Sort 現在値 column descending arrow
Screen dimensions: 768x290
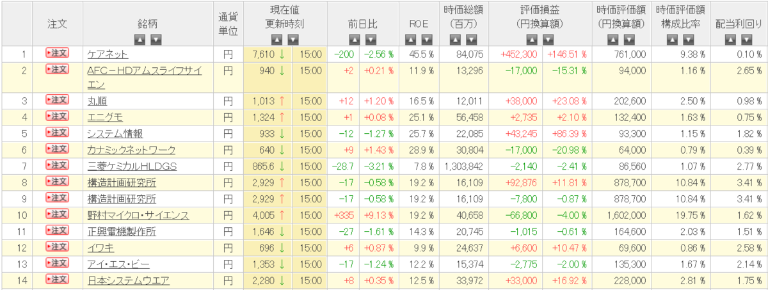point(292,40)
